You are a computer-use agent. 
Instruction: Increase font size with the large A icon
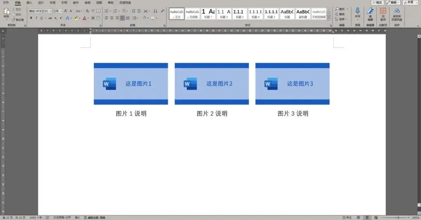pos(65,11)
